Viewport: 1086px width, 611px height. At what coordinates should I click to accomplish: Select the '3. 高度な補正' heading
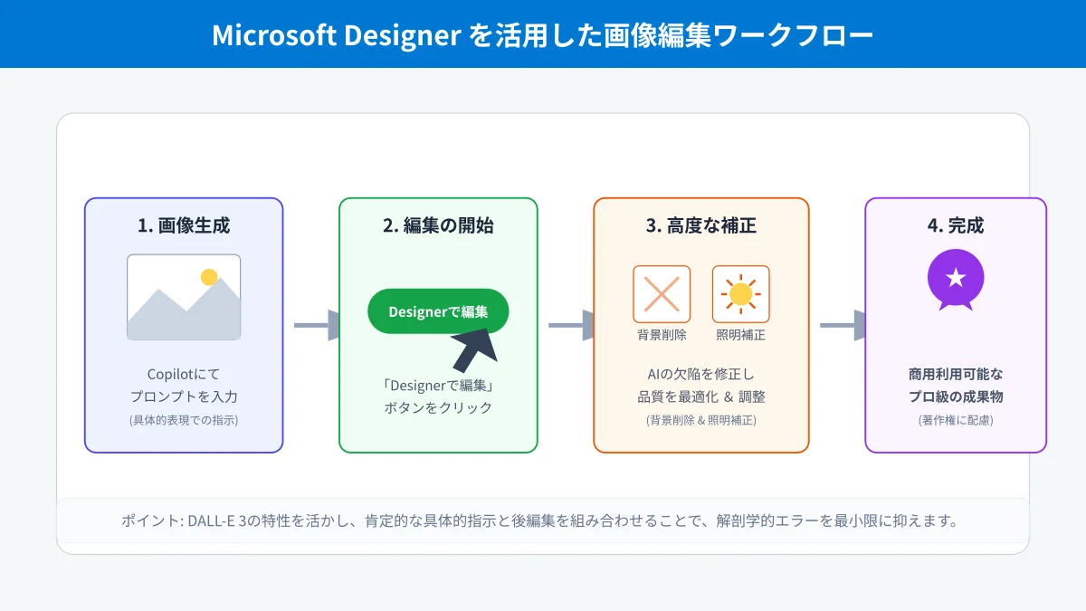701,226
